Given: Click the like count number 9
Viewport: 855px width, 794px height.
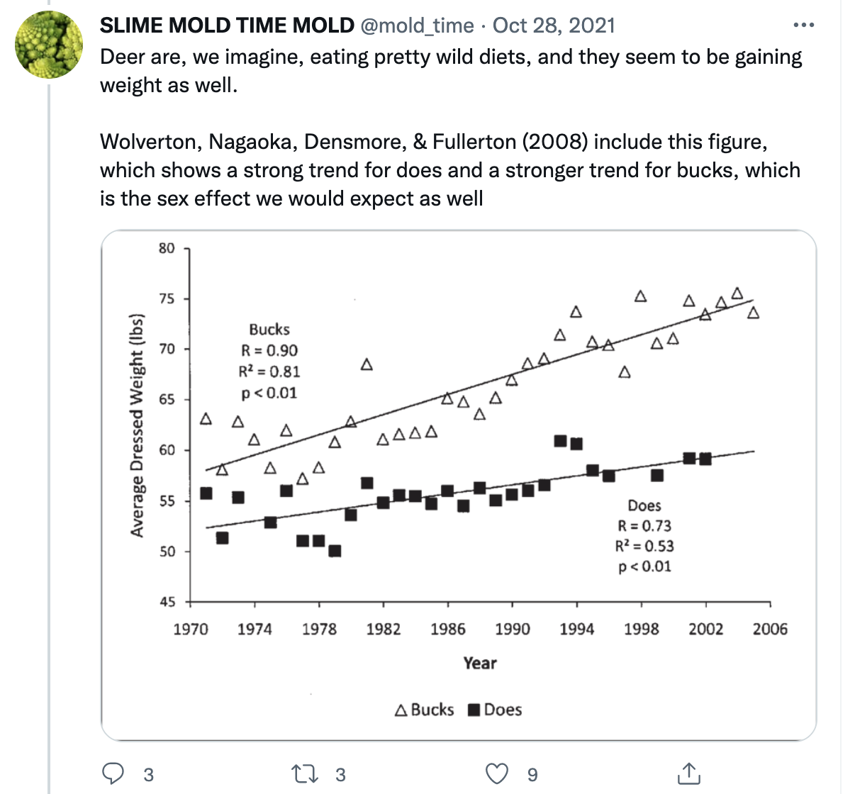Looking at the screenshot, I should tap(532, 775).
